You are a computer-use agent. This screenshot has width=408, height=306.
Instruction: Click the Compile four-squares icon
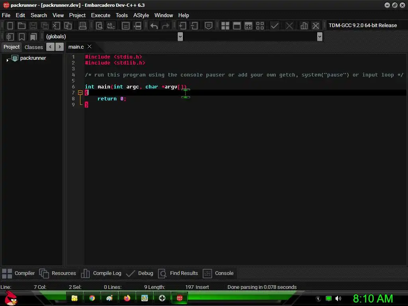click(225, 25)
